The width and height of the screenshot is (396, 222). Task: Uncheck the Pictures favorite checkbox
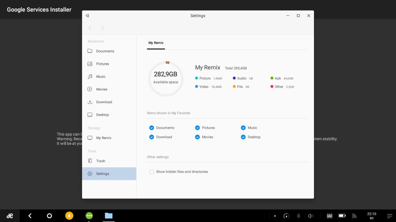[197, 128]
